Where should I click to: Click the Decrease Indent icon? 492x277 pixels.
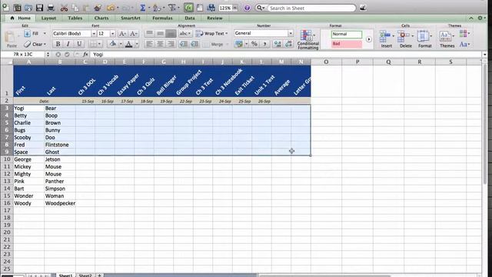pos(184,44)
